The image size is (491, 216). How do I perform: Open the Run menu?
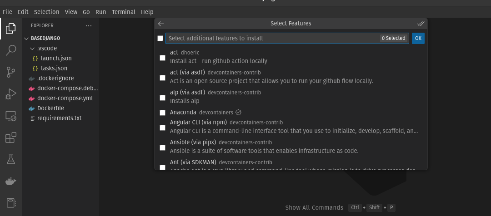[101, 12]
